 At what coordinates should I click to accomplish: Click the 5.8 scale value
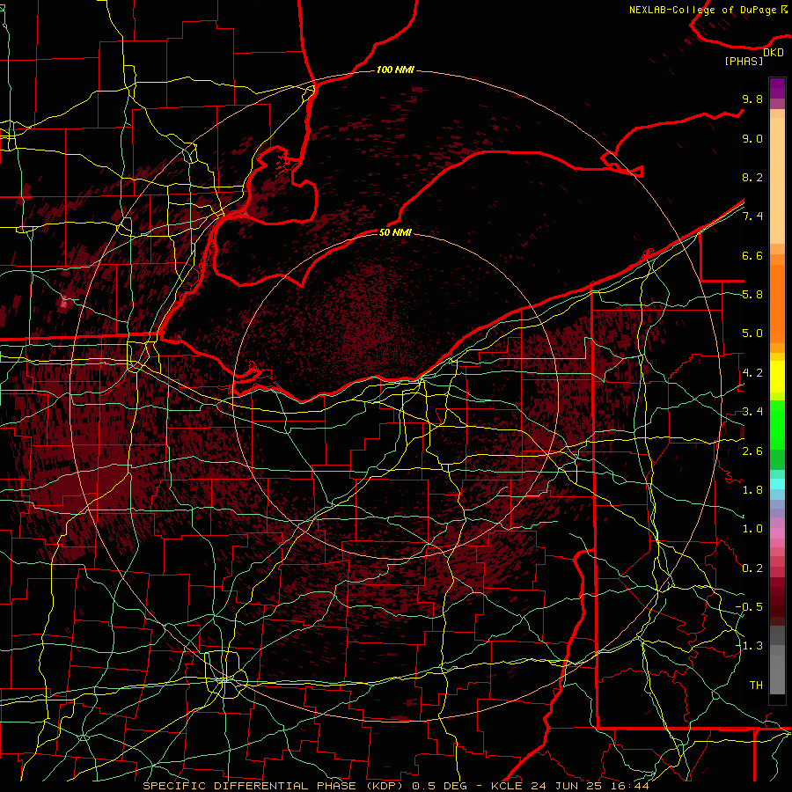(x=752, y=295)
